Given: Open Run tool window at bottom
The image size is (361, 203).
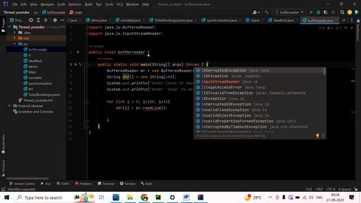Looking at the screenshot, I should tap(46, 183).
